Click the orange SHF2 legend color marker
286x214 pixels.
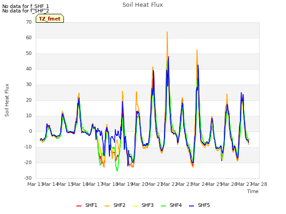tap(107, 206)
